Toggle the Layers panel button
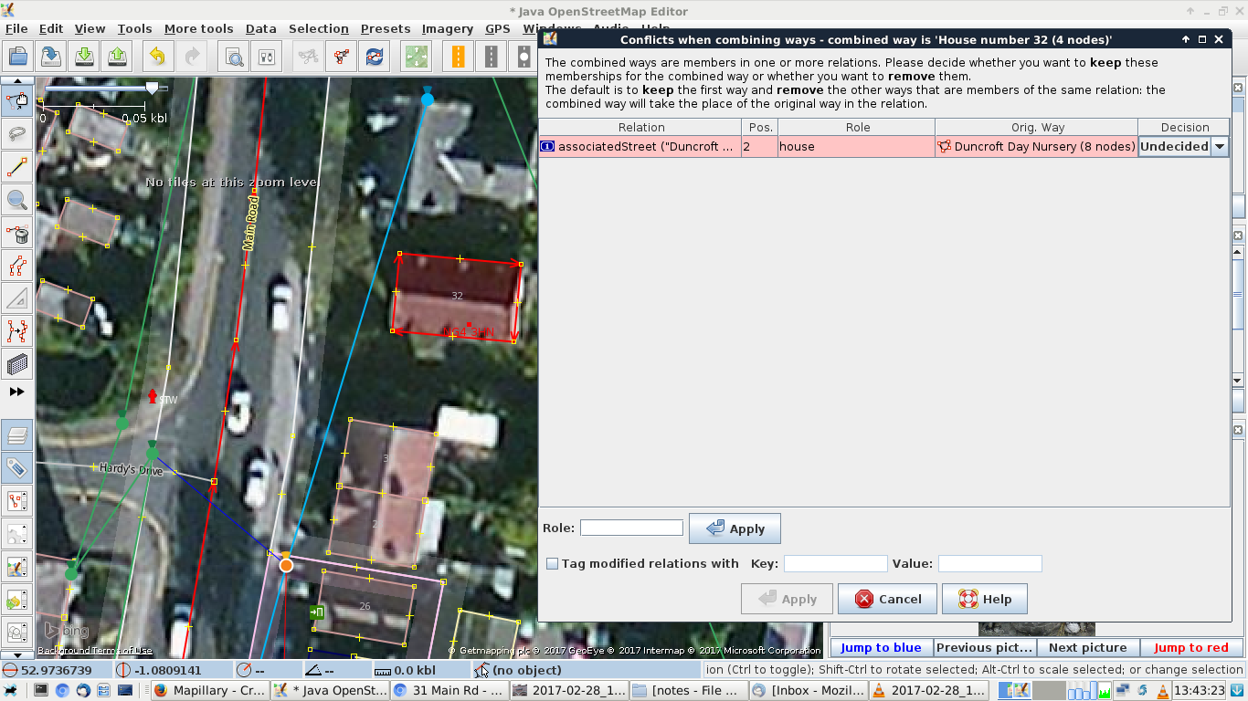 17,435
